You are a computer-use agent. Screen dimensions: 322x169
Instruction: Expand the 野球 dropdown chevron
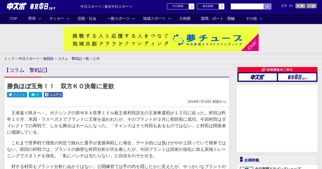pos(40,19)
